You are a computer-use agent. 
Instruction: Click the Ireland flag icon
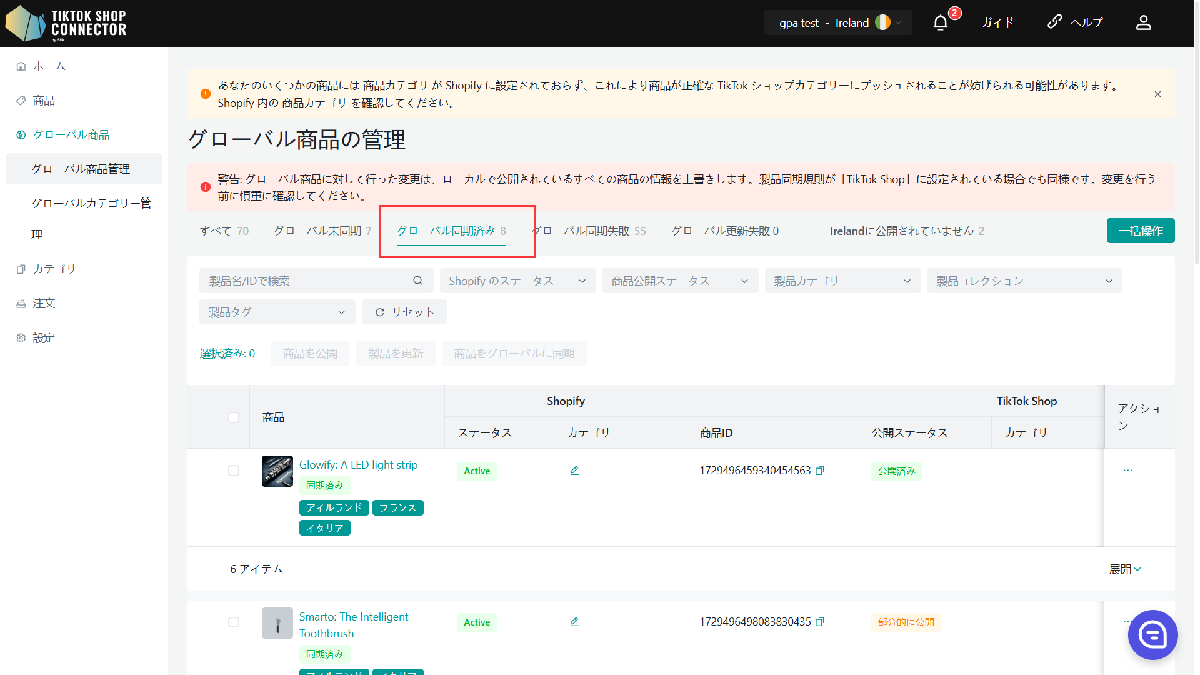882,22
